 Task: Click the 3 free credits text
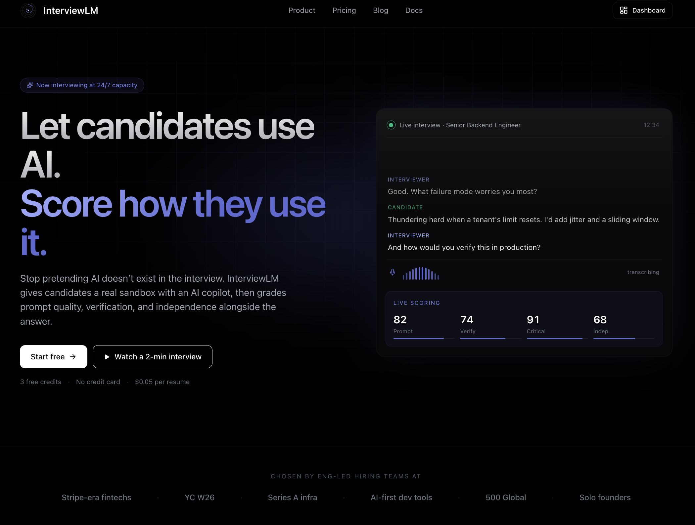point(41,382)
